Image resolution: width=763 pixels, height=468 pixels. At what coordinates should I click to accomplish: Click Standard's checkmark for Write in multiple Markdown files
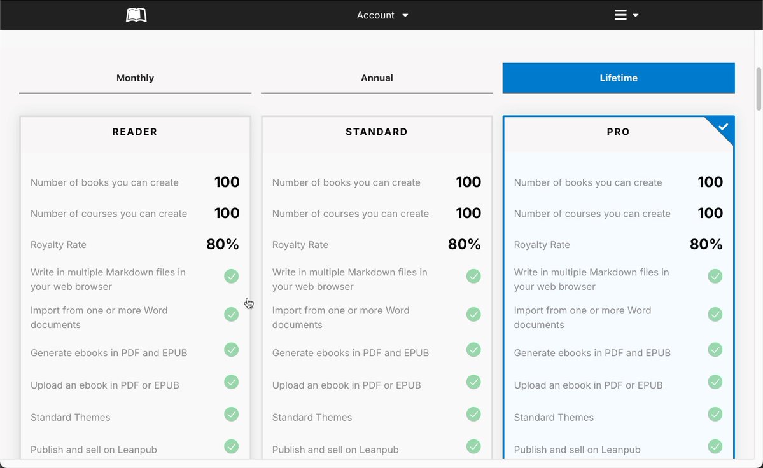tap(473, 276)
